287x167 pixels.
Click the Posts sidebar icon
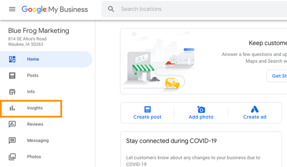[12, 75]
